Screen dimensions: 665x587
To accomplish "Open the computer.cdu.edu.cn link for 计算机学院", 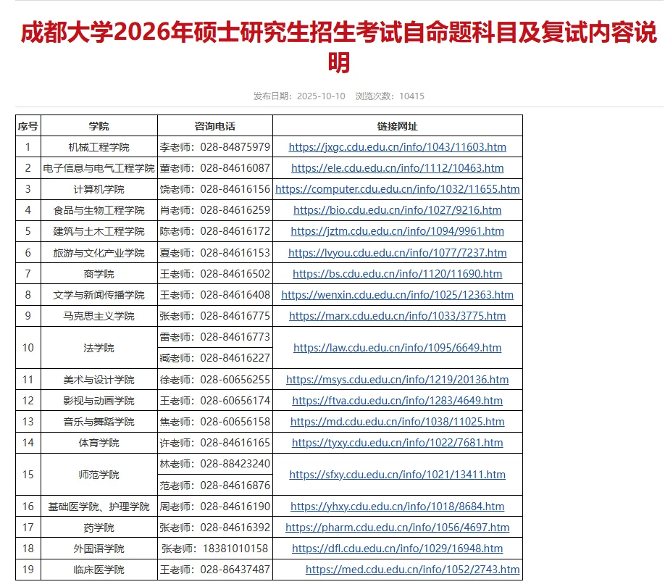I will click(398, 189).
